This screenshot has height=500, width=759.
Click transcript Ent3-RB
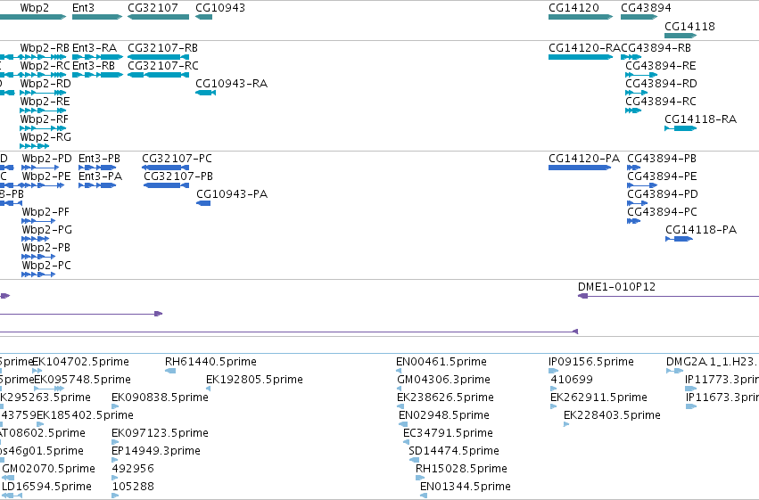click(x=97, y=75)
